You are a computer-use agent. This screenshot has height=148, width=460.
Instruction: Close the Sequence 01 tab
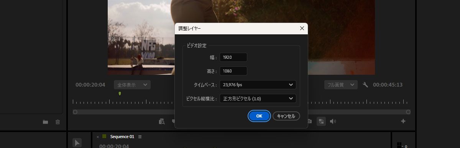coord(98,137)
